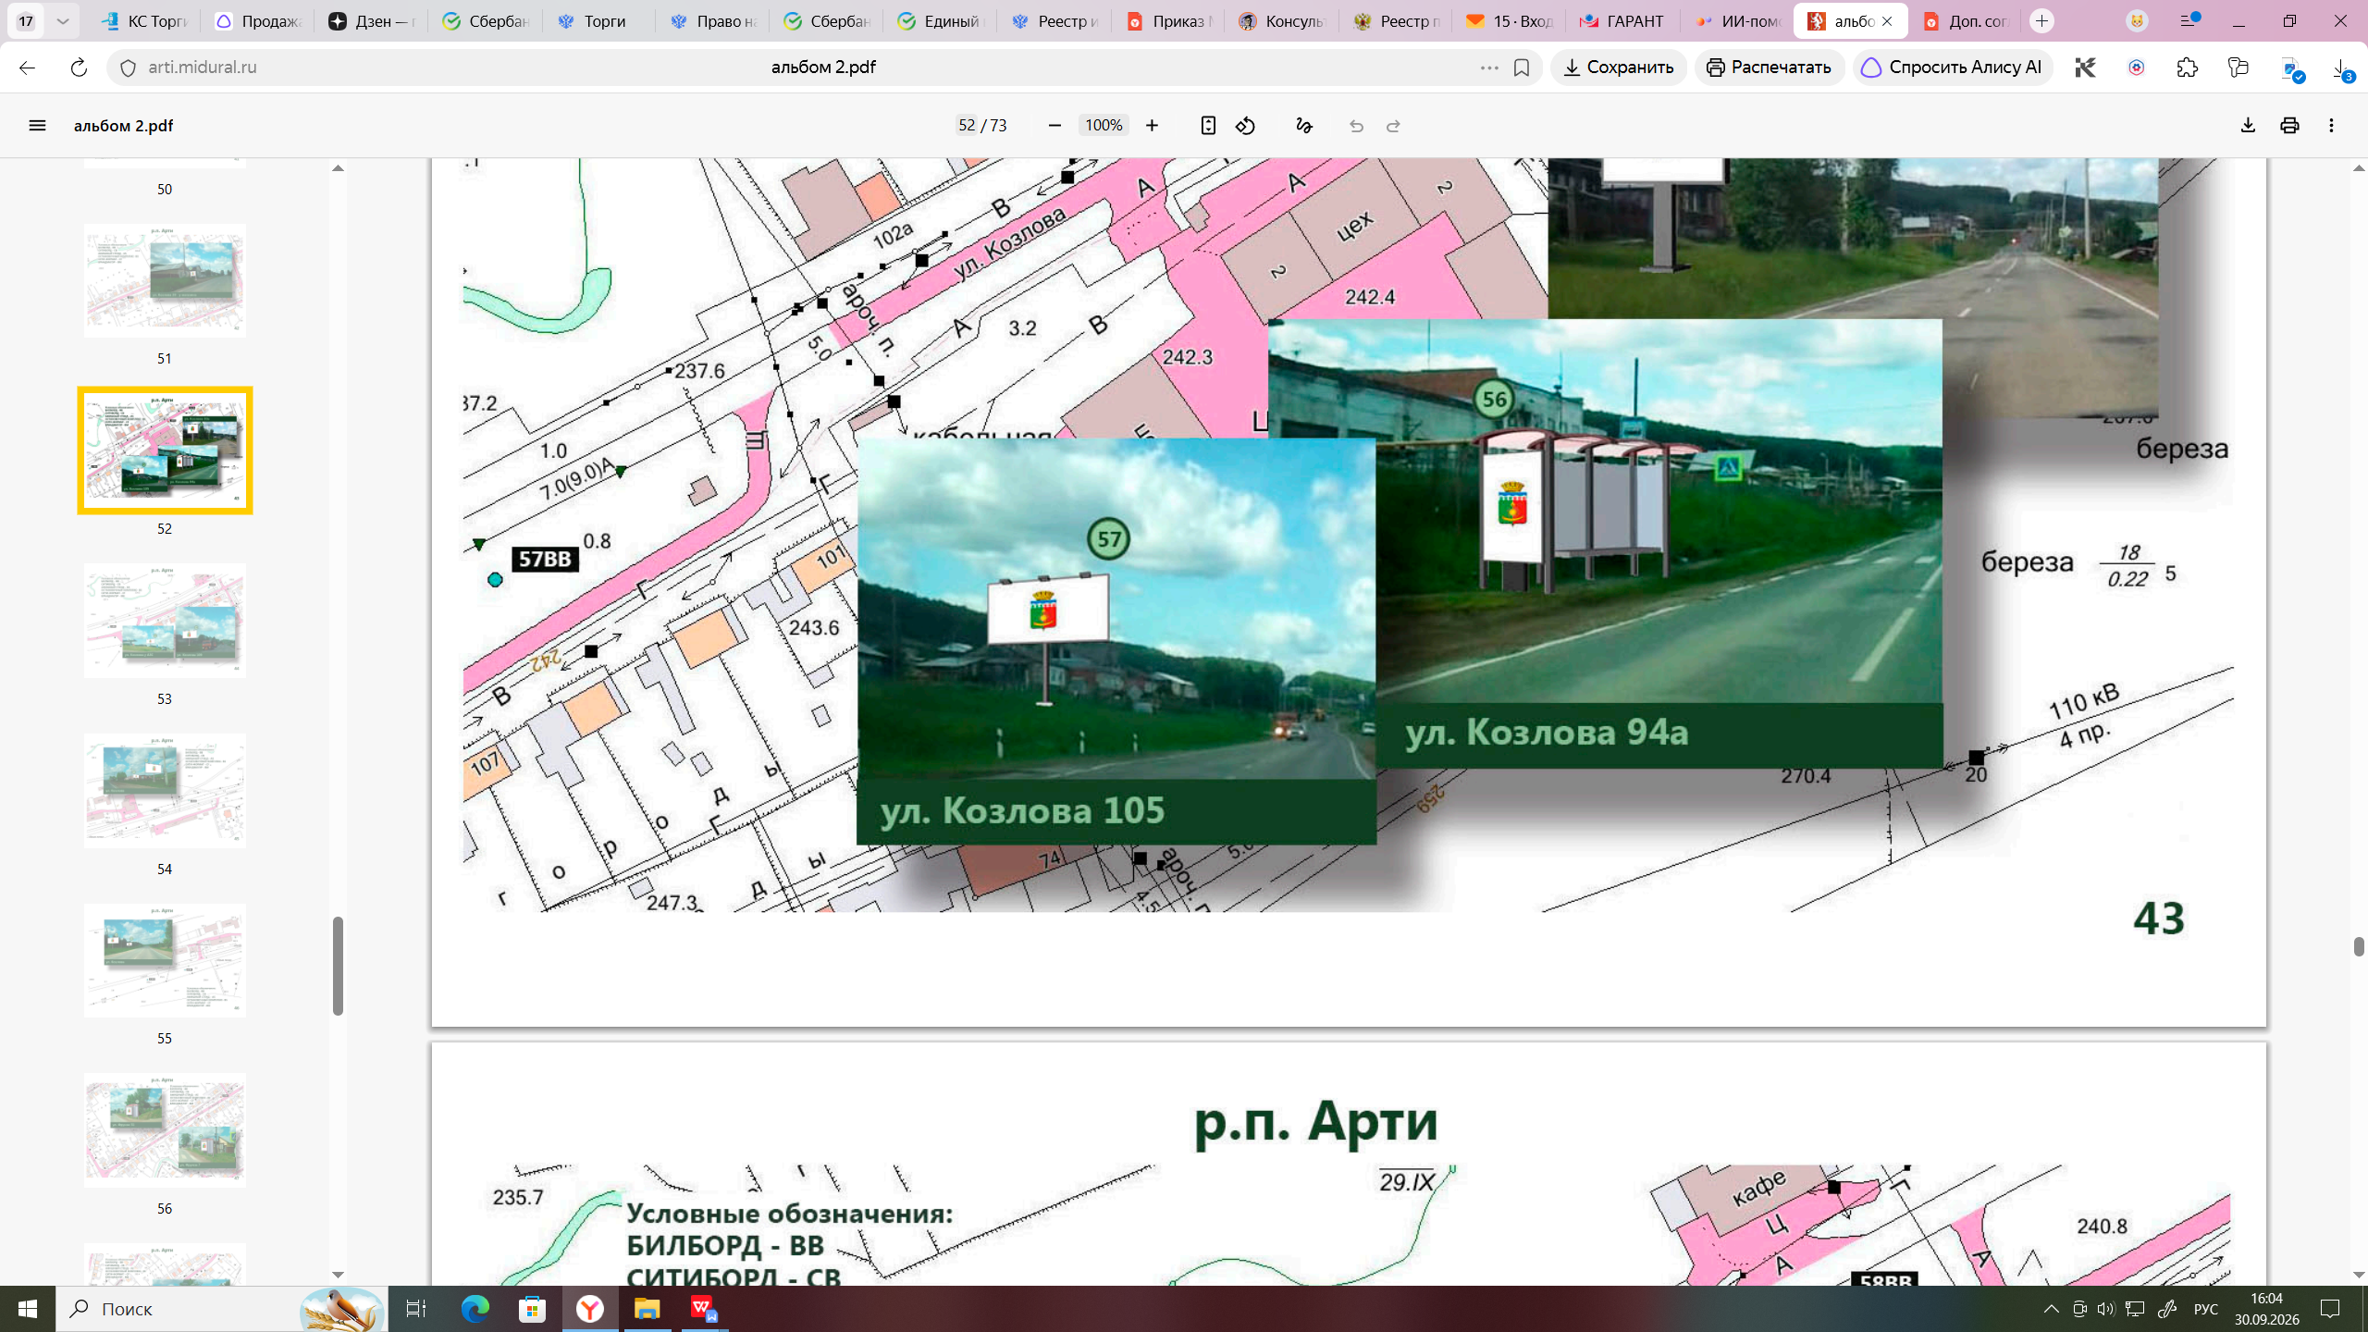Click the Распечатать button
This screenshot has height=1332, width=2368.
click(x=1770, y=68)
